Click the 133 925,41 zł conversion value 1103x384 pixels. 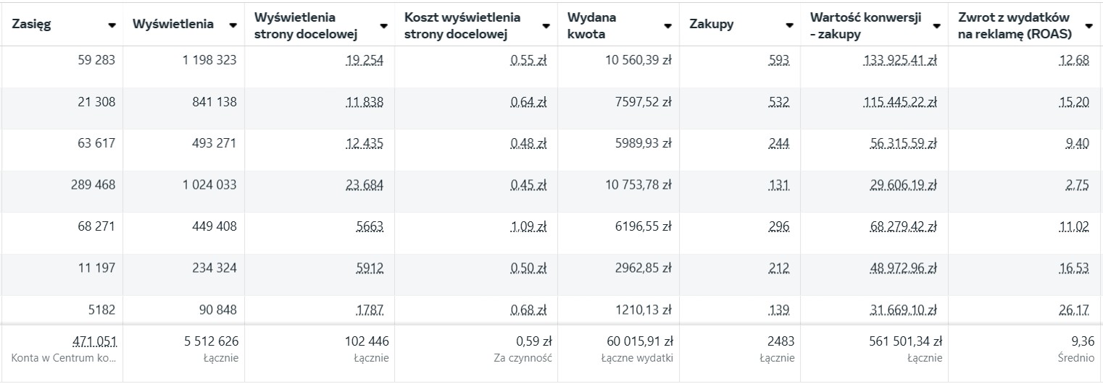[900, 61]
